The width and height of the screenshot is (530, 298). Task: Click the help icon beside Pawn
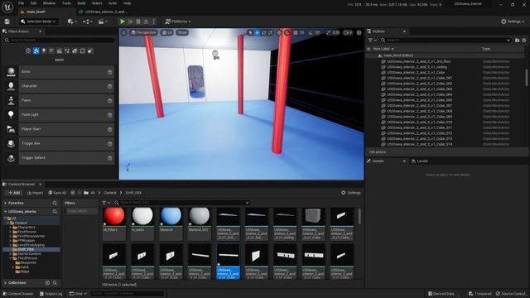(x=110, y=101)
